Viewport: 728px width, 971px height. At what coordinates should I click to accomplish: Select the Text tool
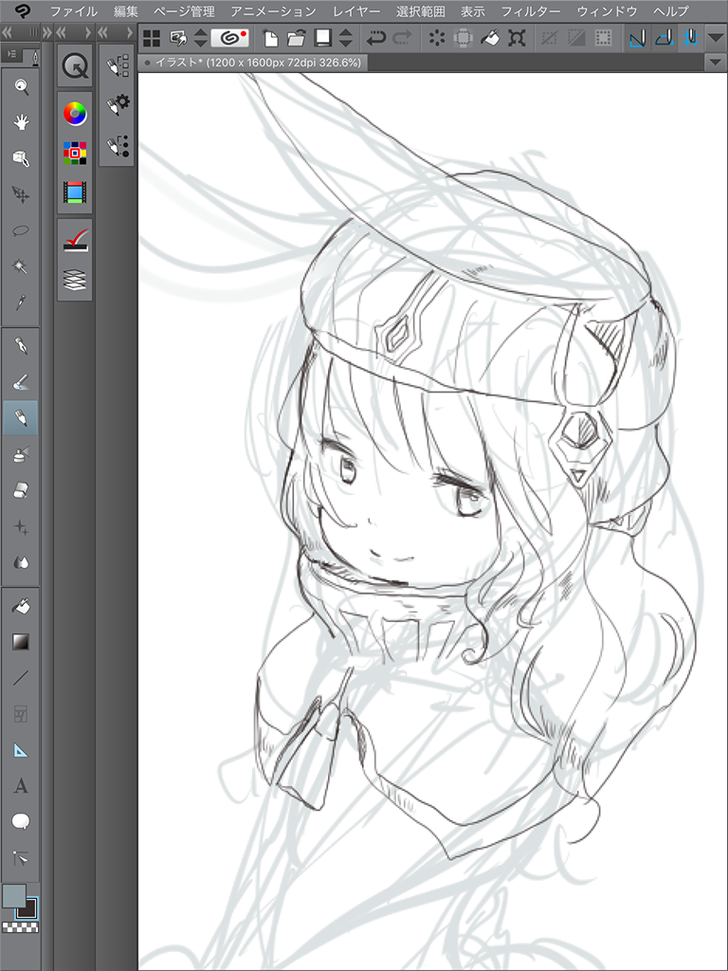tap(21, 786)
